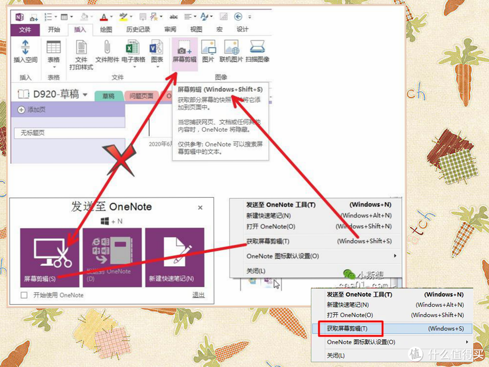This screenshot has width=489, height=367.
Task: Click the Scanned Image (扫描图像) icon
Action: click(x=257, y=47)
